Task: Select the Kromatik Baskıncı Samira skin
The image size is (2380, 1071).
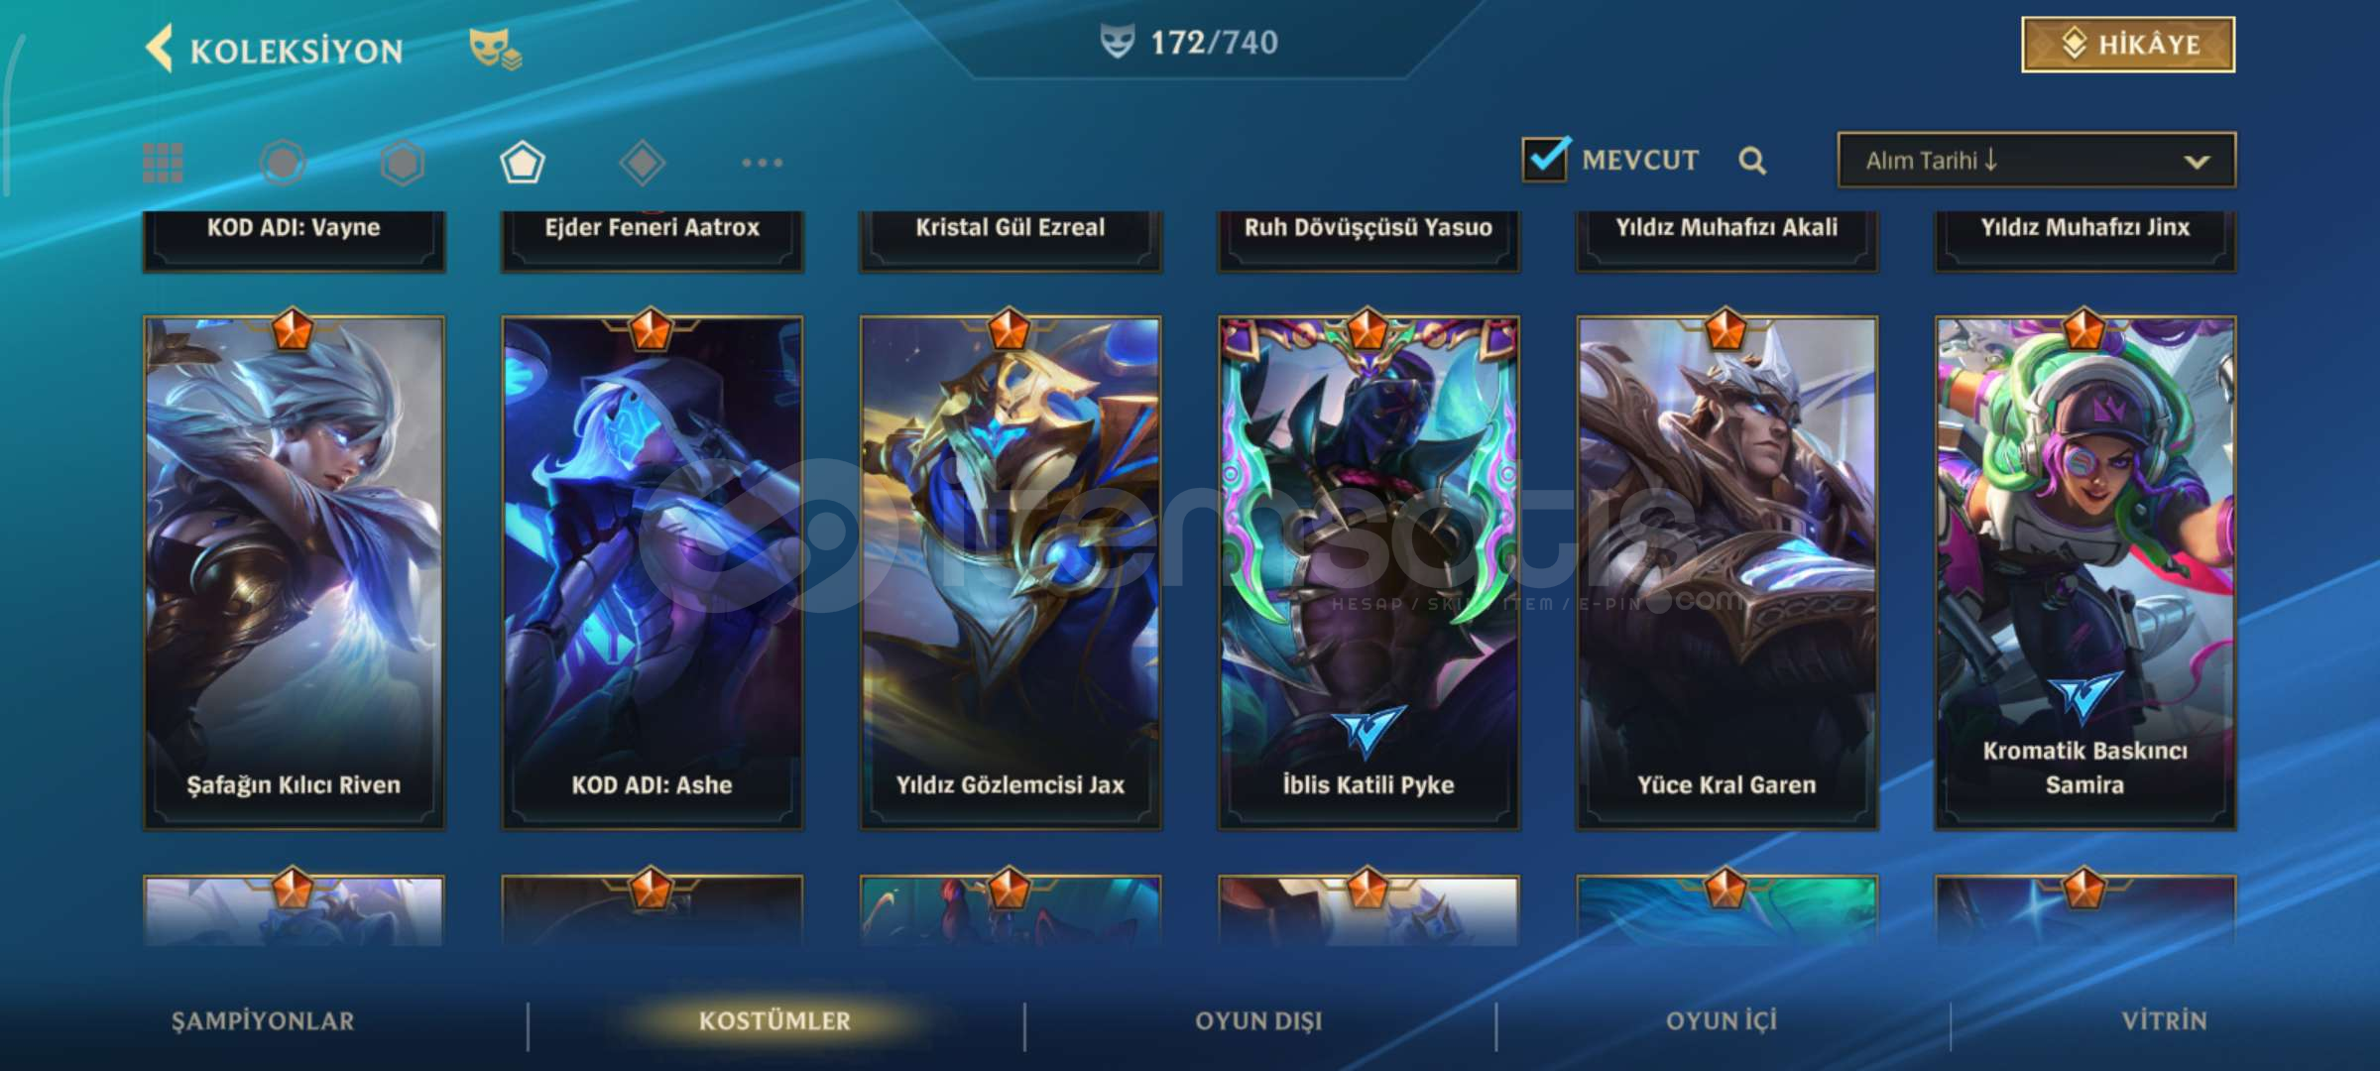Action: 2084,572
